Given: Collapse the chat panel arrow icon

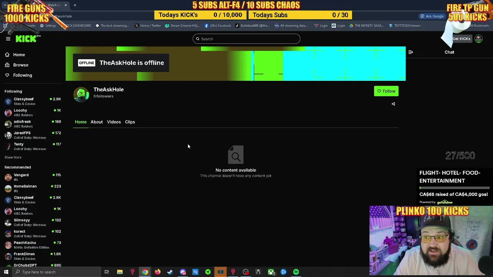Looking at the screenshot, I should pos(411,52).
